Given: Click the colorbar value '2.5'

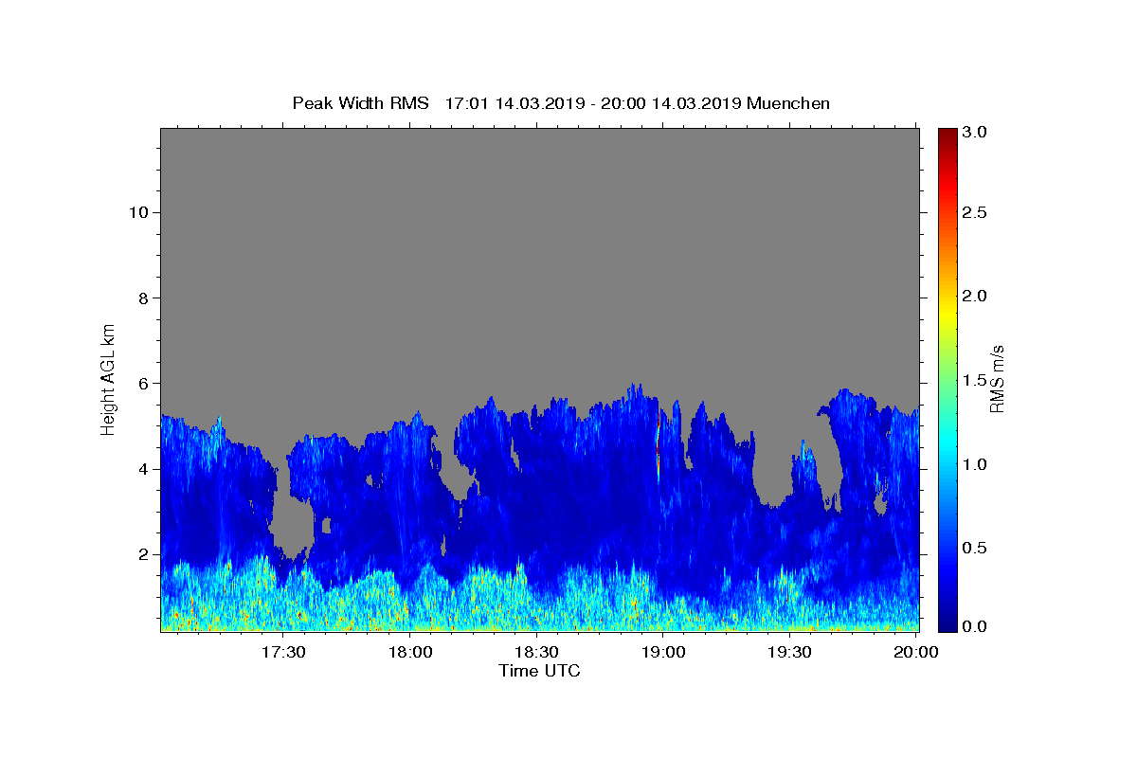Looking at the screenshot, I should pyautogui.click(x=975, y=213).
